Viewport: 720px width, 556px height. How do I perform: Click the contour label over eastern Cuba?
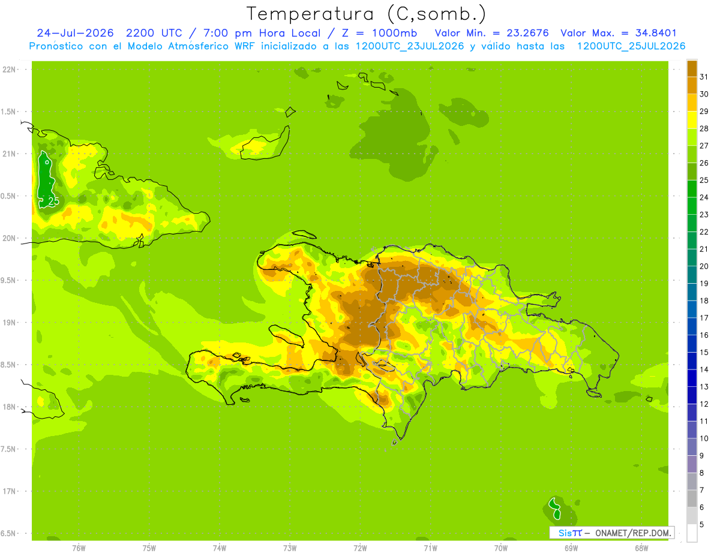[x=53, y=202]
